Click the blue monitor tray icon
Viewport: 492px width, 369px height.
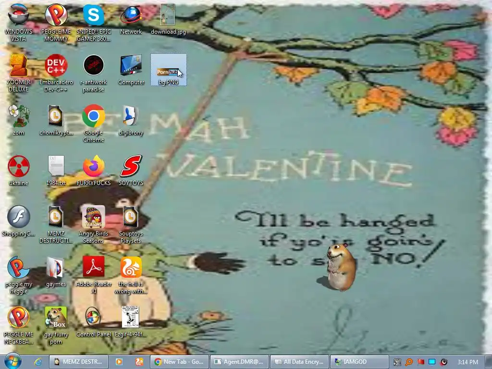click(432, 362)
